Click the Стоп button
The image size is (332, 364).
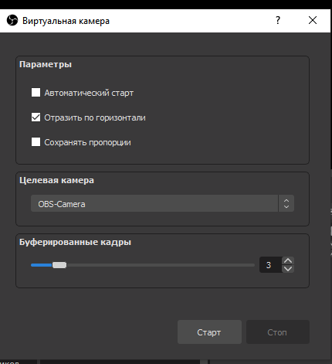278,332
